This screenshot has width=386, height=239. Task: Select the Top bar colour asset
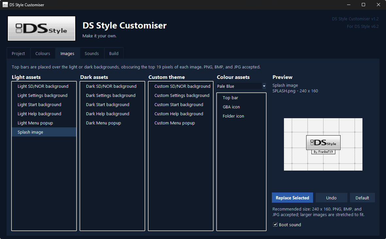pyautogui.click(x=241, y=98)
